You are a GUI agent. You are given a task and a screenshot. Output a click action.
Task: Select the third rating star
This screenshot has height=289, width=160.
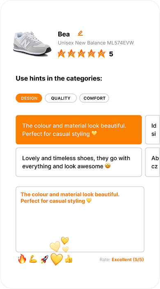tap(81, 54)
